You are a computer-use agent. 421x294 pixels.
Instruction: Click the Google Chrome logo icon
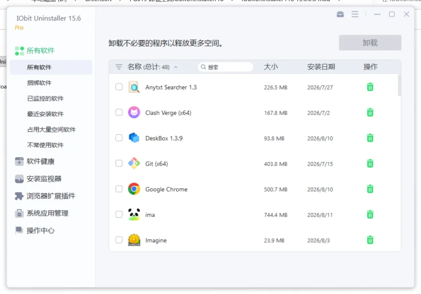tap(134, 189)
